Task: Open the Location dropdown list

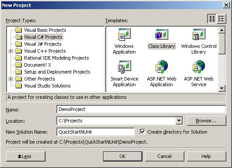Action: pyautogui.click(x=179, y=121)
